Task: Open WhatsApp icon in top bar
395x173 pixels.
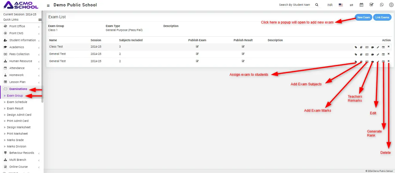Action: pyautogui.click(x=382, y=5)
